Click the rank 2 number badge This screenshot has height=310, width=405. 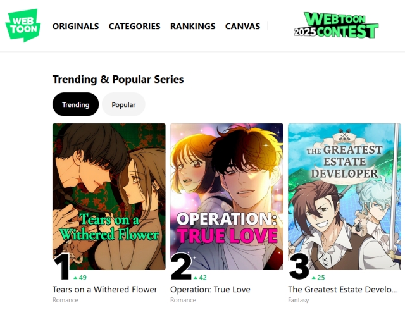(x=181, y=266)
